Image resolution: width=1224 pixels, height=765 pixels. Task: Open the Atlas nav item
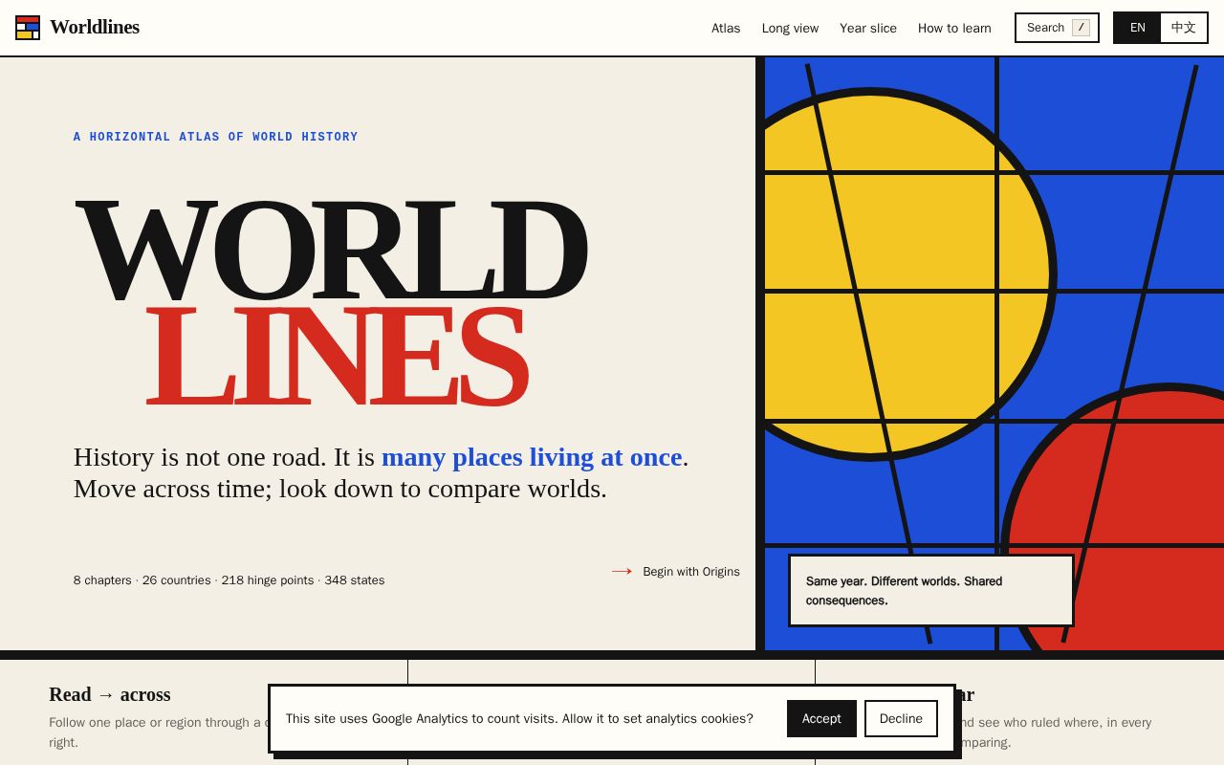(726, 28)
